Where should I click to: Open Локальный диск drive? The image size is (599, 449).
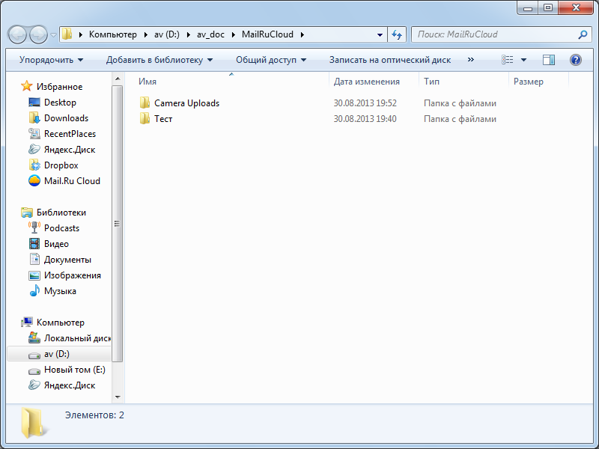coord(77,338)
